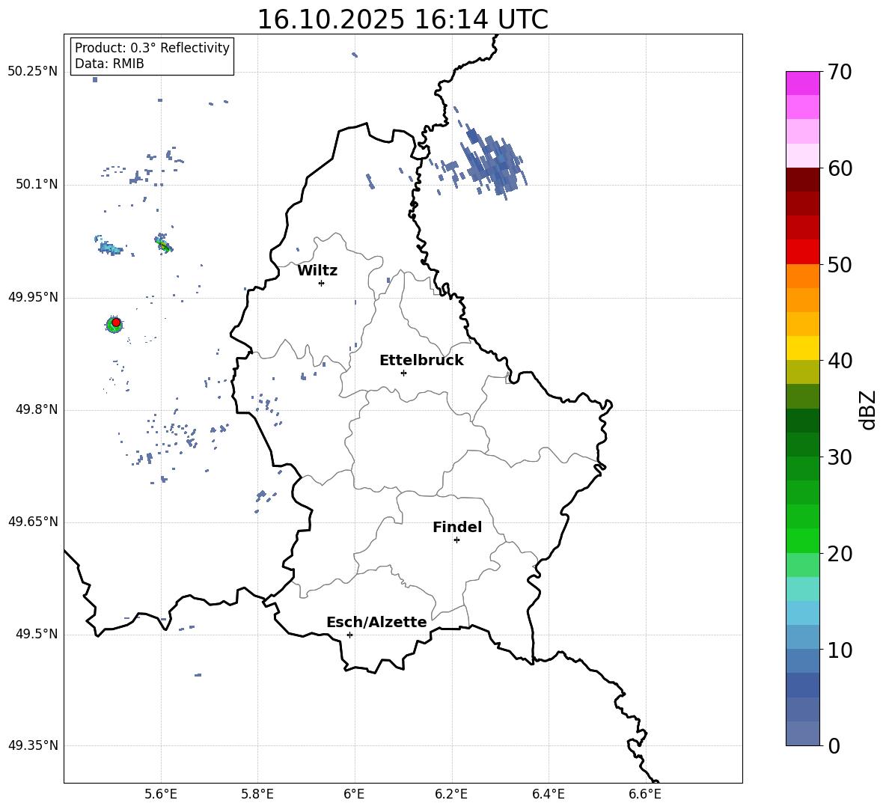
Task: Click the 49.95°N latitude label
Action: pos(33,297)
